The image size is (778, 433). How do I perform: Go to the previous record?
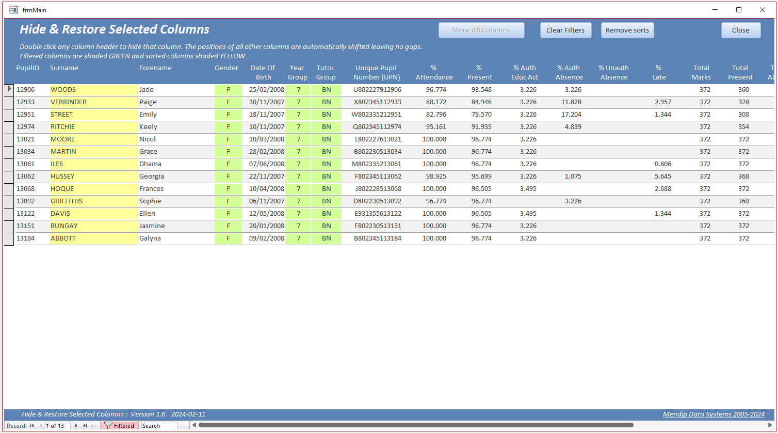point(40,426)
